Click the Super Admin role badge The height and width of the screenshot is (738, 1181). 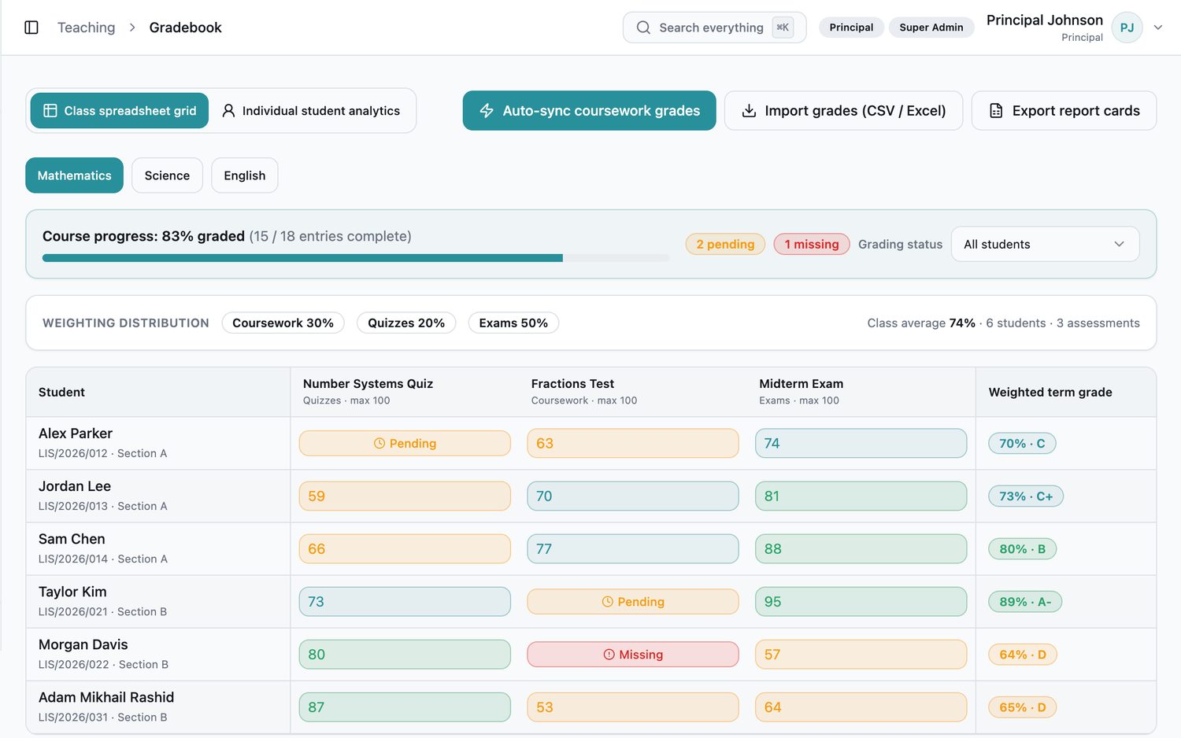coord(931,28)
